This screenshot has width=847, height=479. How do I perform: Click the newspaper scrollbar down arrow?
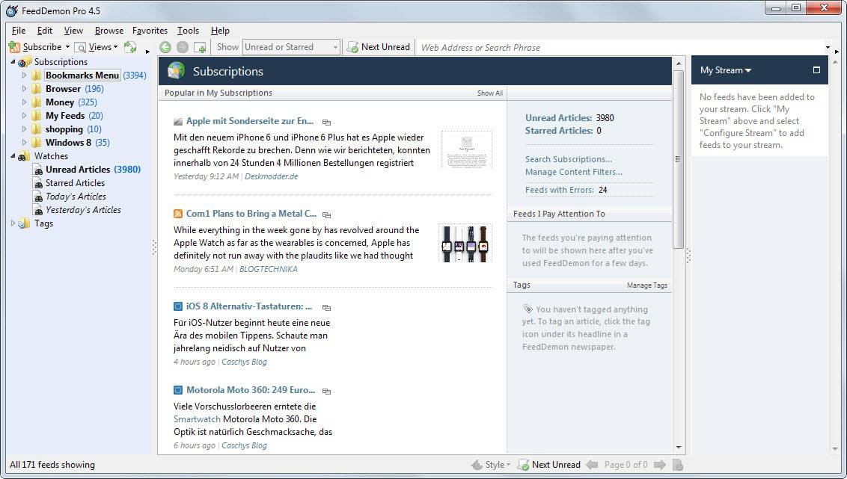coord(679,448)
